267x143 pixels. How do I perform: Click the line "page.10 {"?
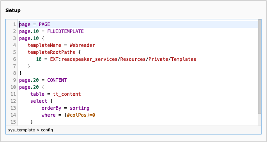pos(32,38)
